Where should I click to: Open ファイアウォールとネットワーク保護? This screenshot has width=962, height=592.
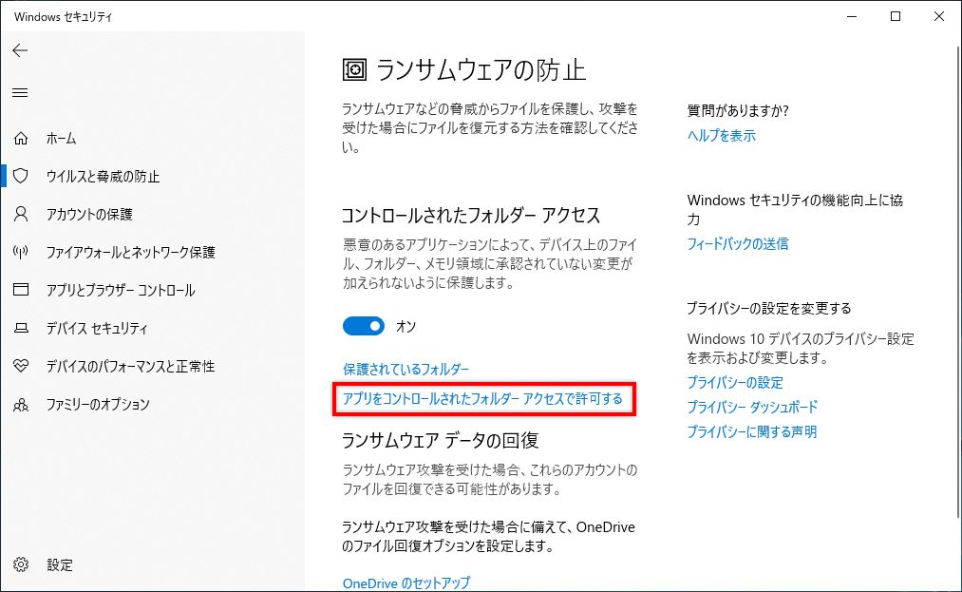[x=123, y=252]
